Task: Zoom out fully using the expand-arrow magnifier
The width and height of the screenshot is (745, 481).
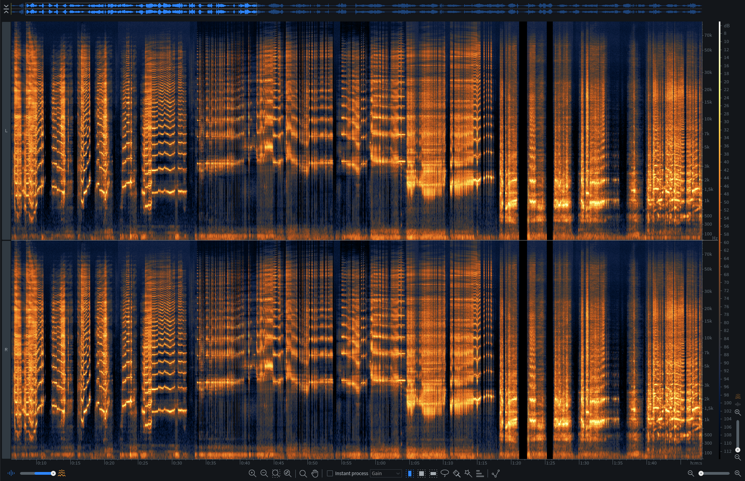Action: (288, 474)
